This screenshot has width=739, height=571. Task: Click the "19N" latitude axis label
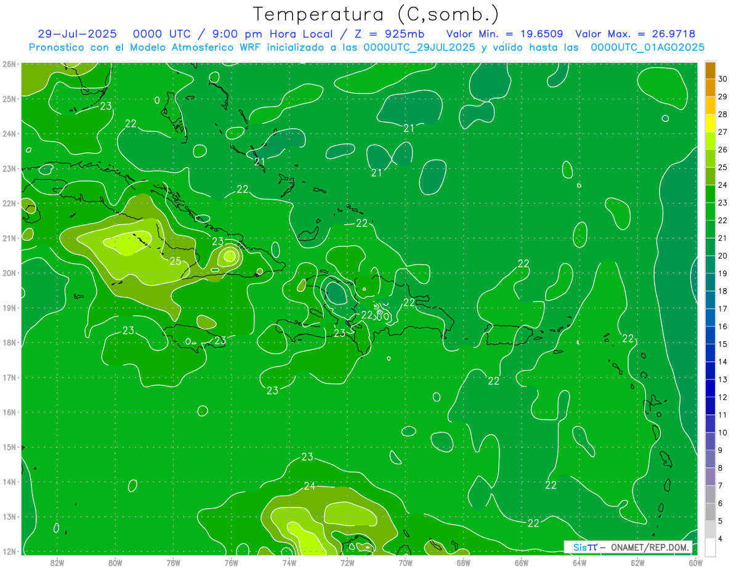point(9,308)
